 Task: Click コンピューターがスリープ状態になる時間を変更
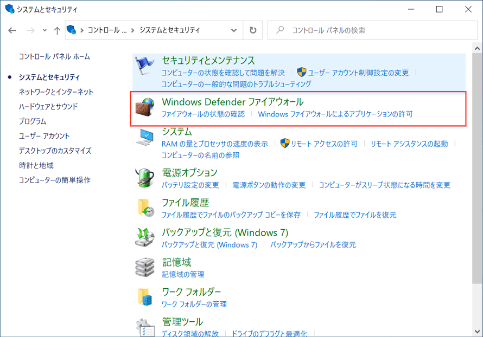coord(384,185)
